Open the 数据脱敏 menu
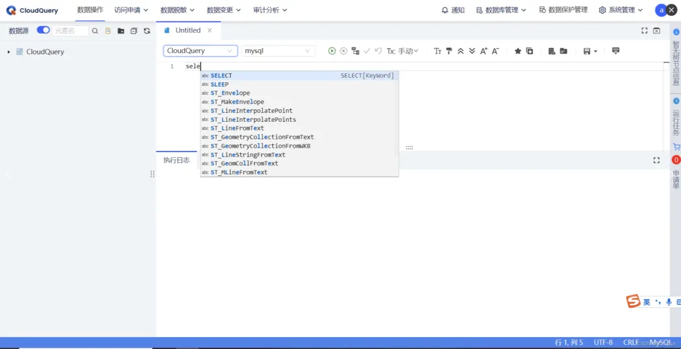The image size is (681, 349). pyautogui.click(x=177, y=10)
